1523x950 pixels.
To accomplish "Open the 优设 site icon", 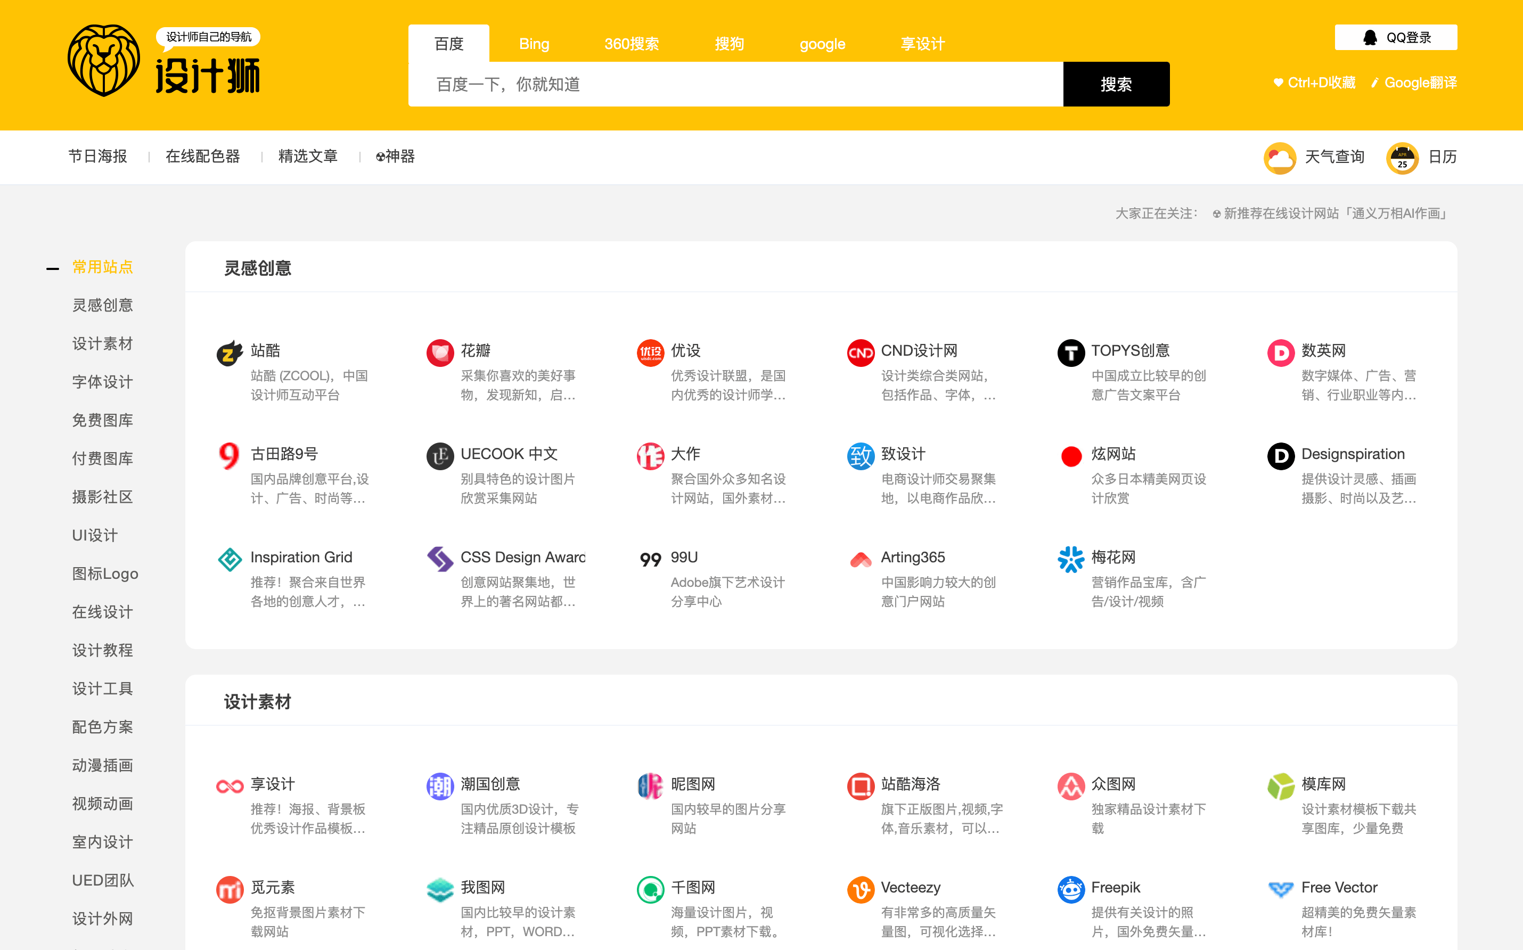I will click(x=650, y=353).
